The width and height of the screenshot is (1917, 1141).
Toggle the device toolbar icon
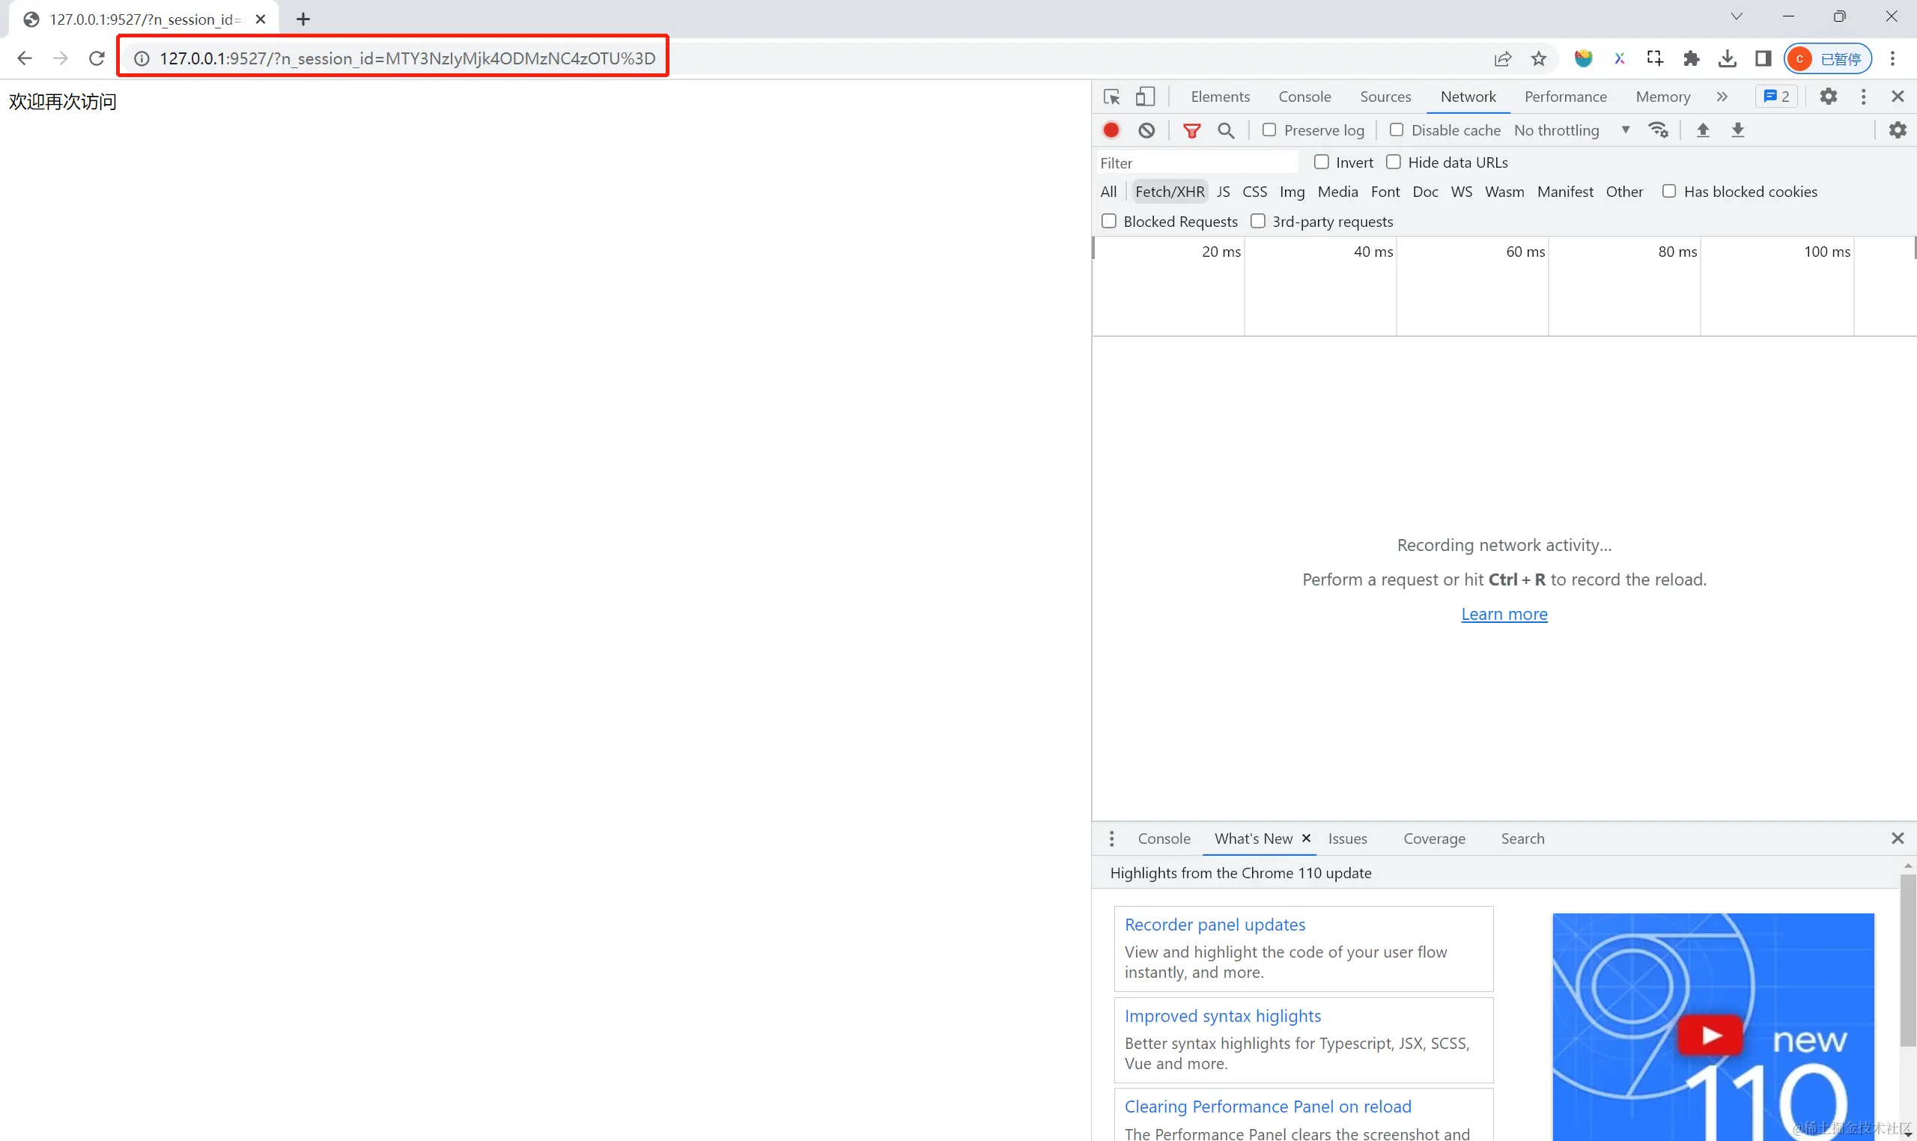click(x=1145, y=97)
